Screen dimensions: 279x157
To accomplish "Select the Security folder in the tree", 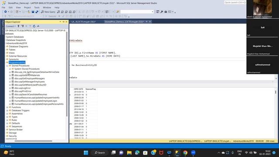I will [x=13, y=136].
